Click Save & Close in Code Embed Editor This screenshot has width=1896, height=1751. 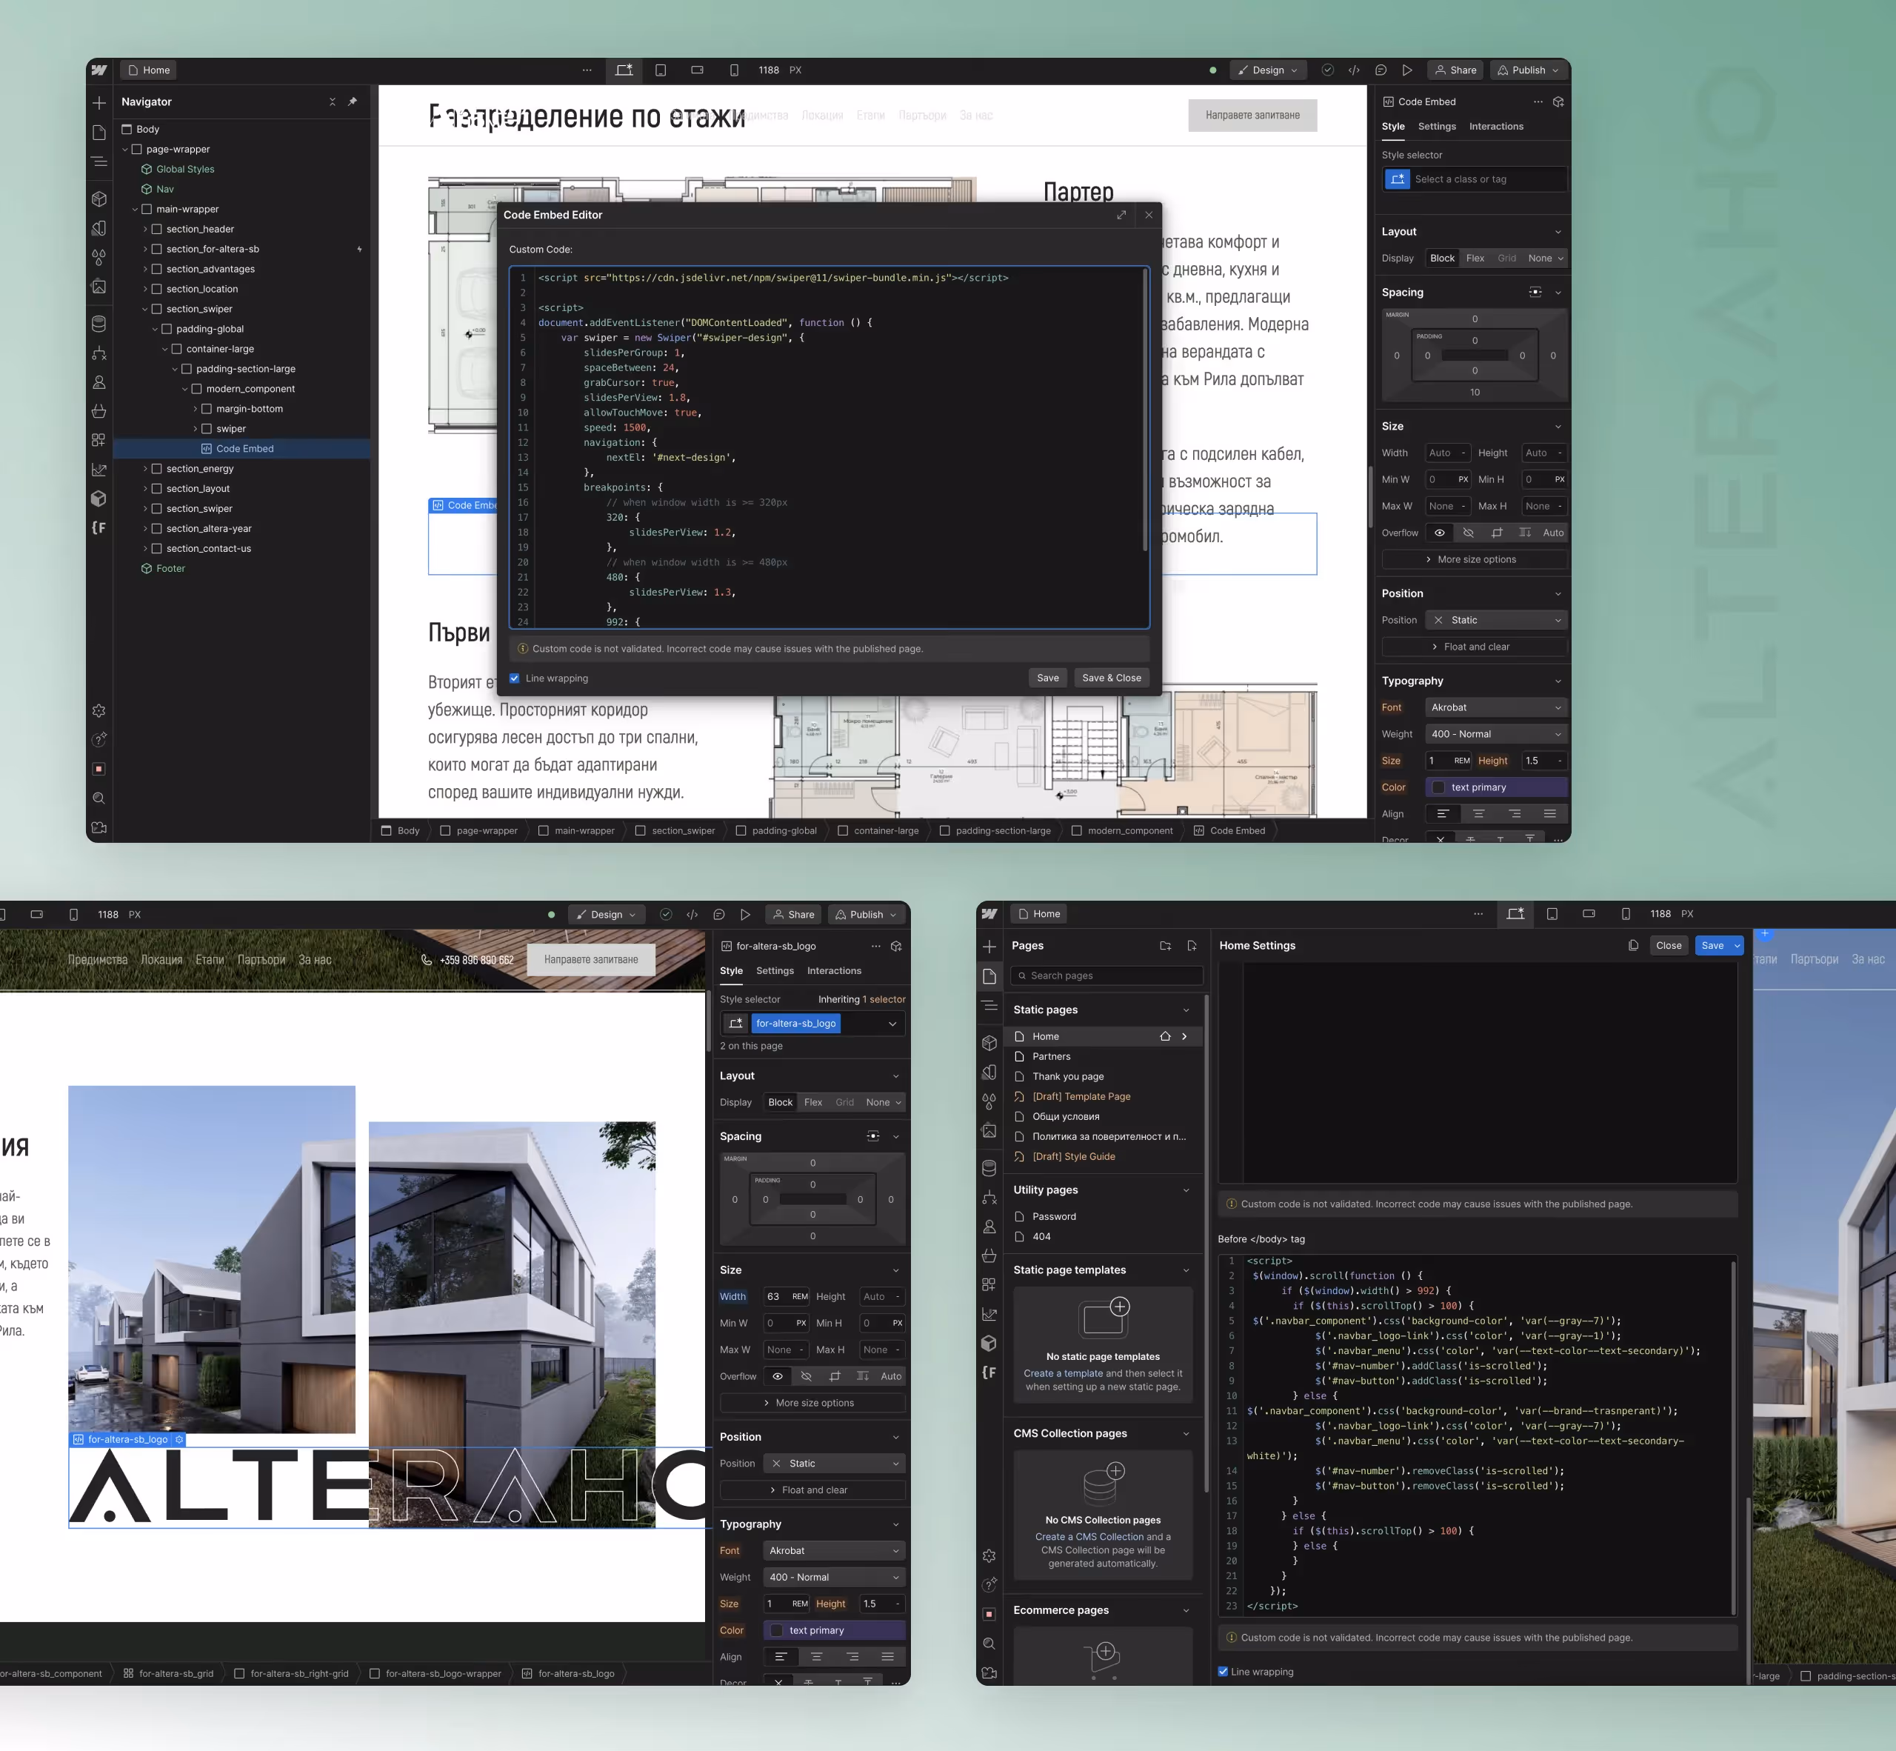(x=1112, y=678)
